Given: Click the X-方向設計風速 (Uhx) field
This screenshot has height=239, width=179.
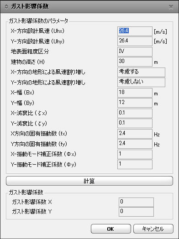Looking at the screenshot, I should 135,31.
